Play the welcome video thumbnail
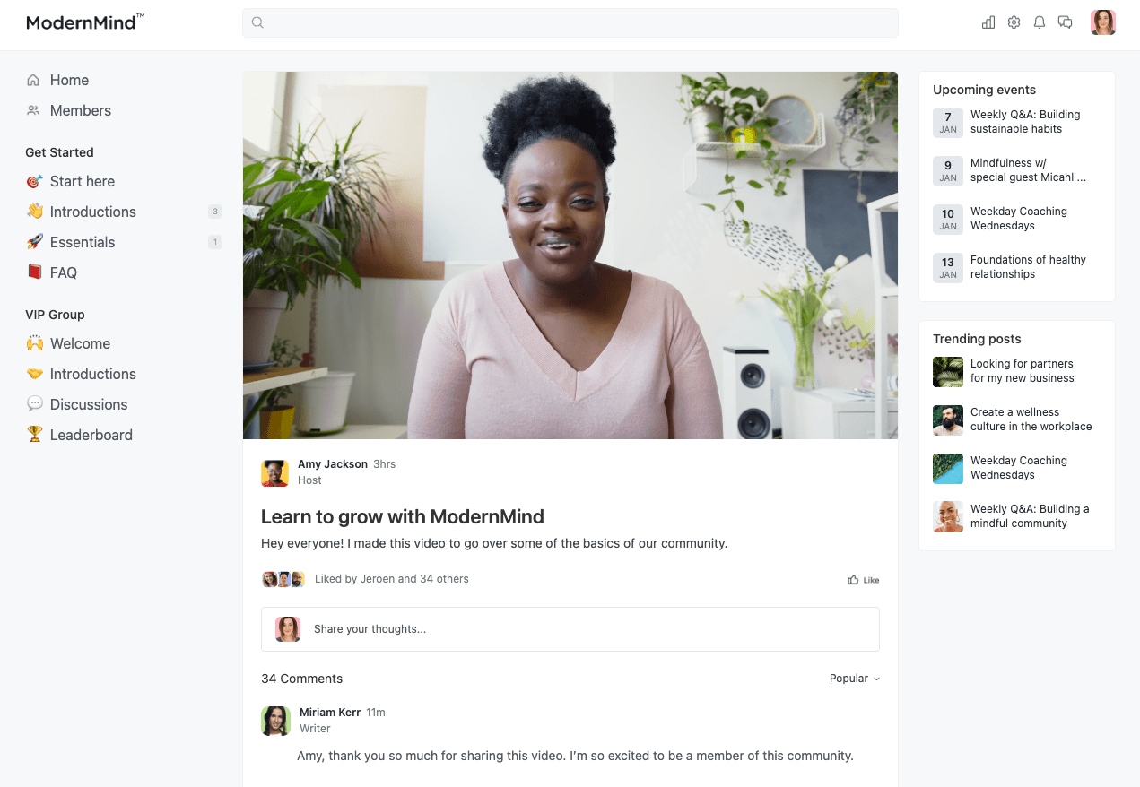Image resolution: width=1140 pixels, height=787 pixels. (x=570, y=255)
